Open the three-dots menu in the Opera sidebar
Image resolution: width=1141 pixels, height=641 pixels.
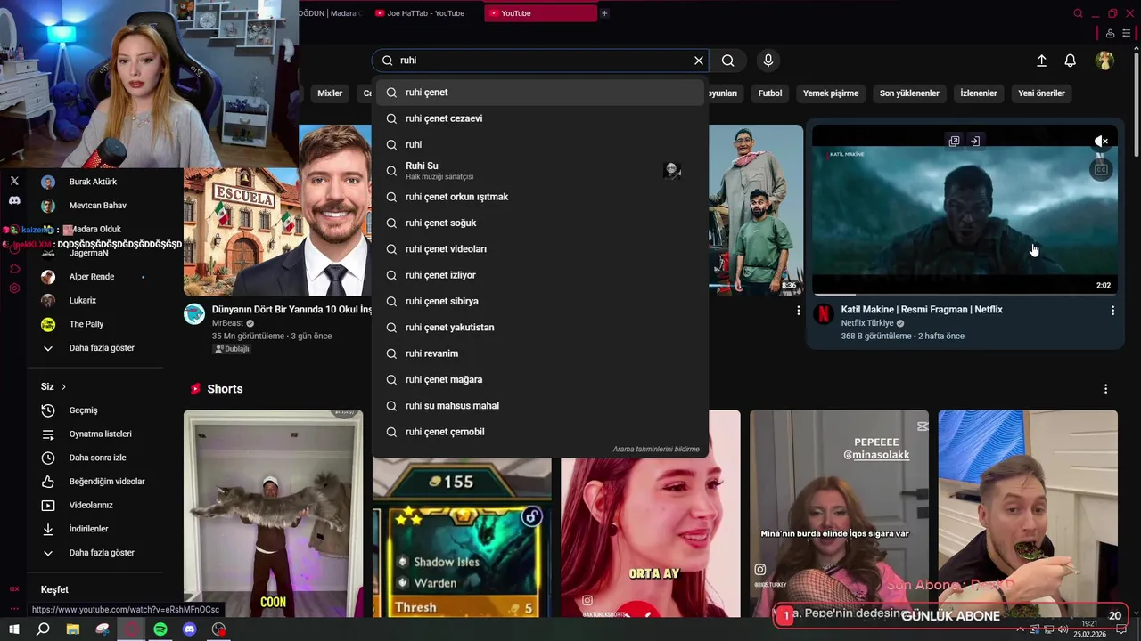pos(14,610)
